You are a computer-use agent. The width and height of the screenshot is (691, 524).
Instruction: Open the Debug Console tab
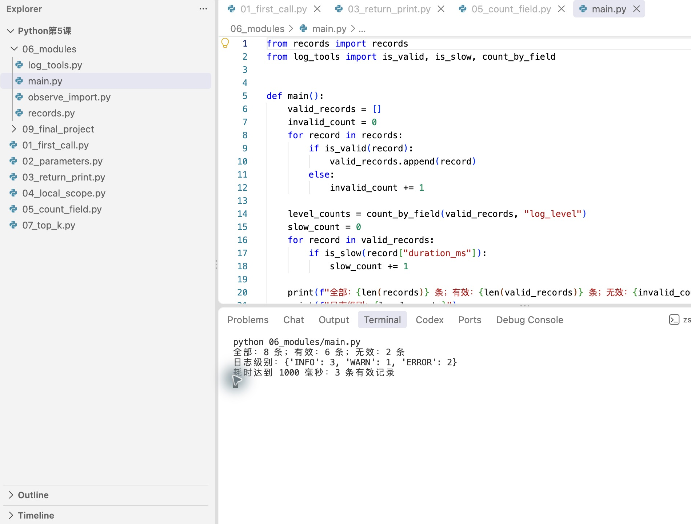[x=530, y=320]
